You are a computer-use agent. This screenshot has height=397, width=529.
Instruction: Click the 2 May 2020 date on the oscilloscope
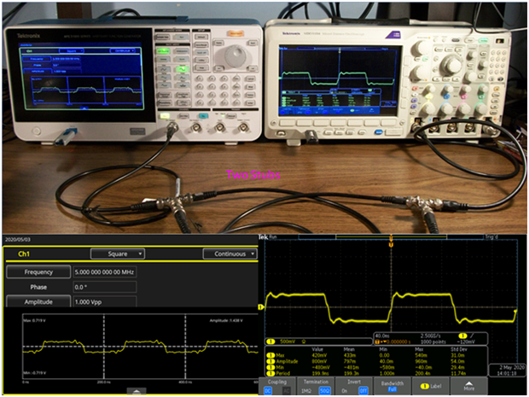pyautogui.click(x=512, y=367)
